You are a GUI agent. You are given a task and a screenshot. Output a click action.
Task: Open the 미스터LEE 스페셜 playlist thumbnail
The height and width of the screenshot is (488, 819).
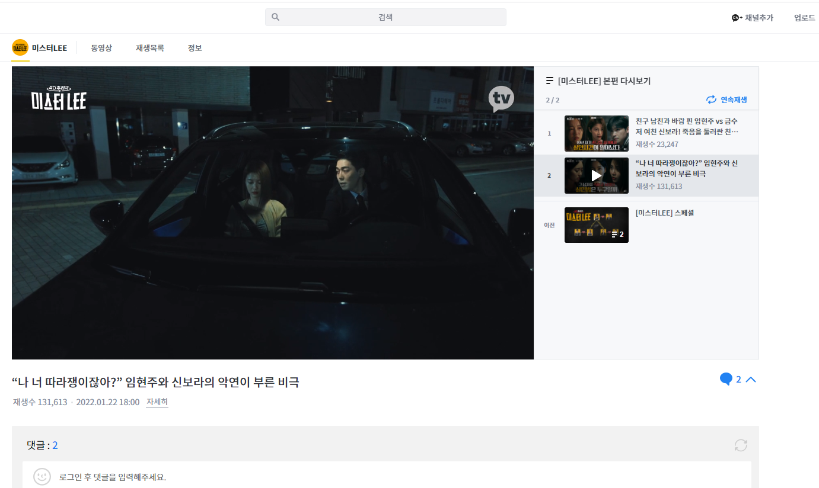click(x=597, y=225)
